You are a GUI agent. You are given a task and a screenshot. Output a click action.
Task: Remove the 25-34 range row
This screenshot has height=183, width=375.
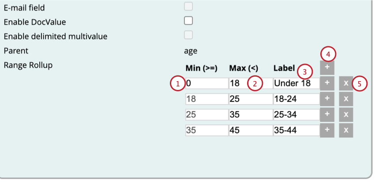(x=346, y=115)
